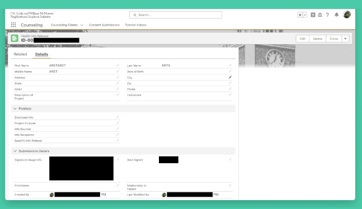Edit Disclosed Info pencil icon
Screen dimensions: 362x209
click(118, 117)
